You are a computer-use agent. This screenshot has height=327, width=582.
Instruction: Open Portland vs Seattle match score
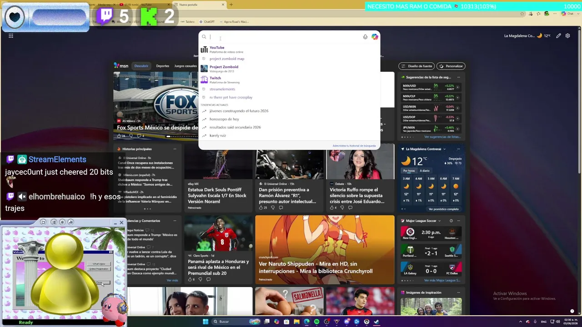(x=431, y=251)
